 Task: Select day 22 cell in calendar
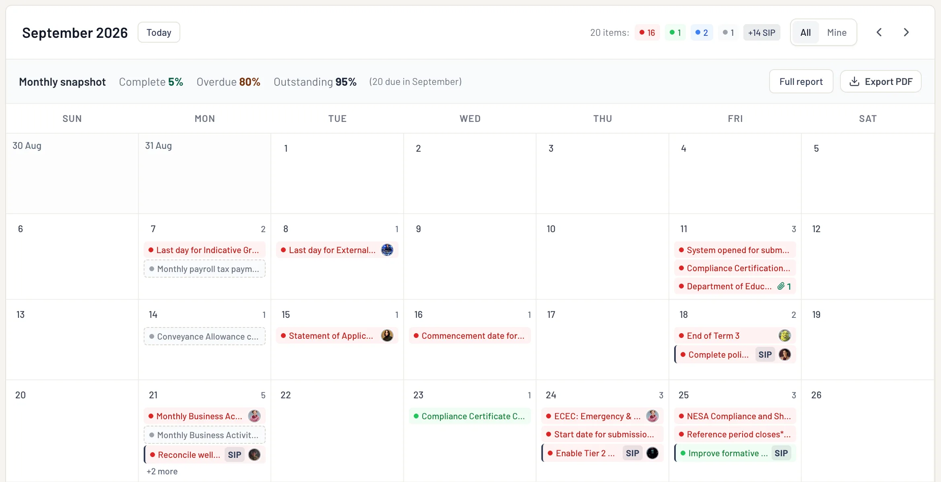337,431
